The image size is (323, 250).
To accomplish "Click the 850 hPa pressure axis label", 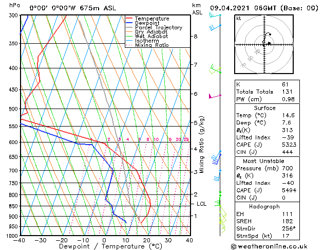I will [x=14, y=206].
